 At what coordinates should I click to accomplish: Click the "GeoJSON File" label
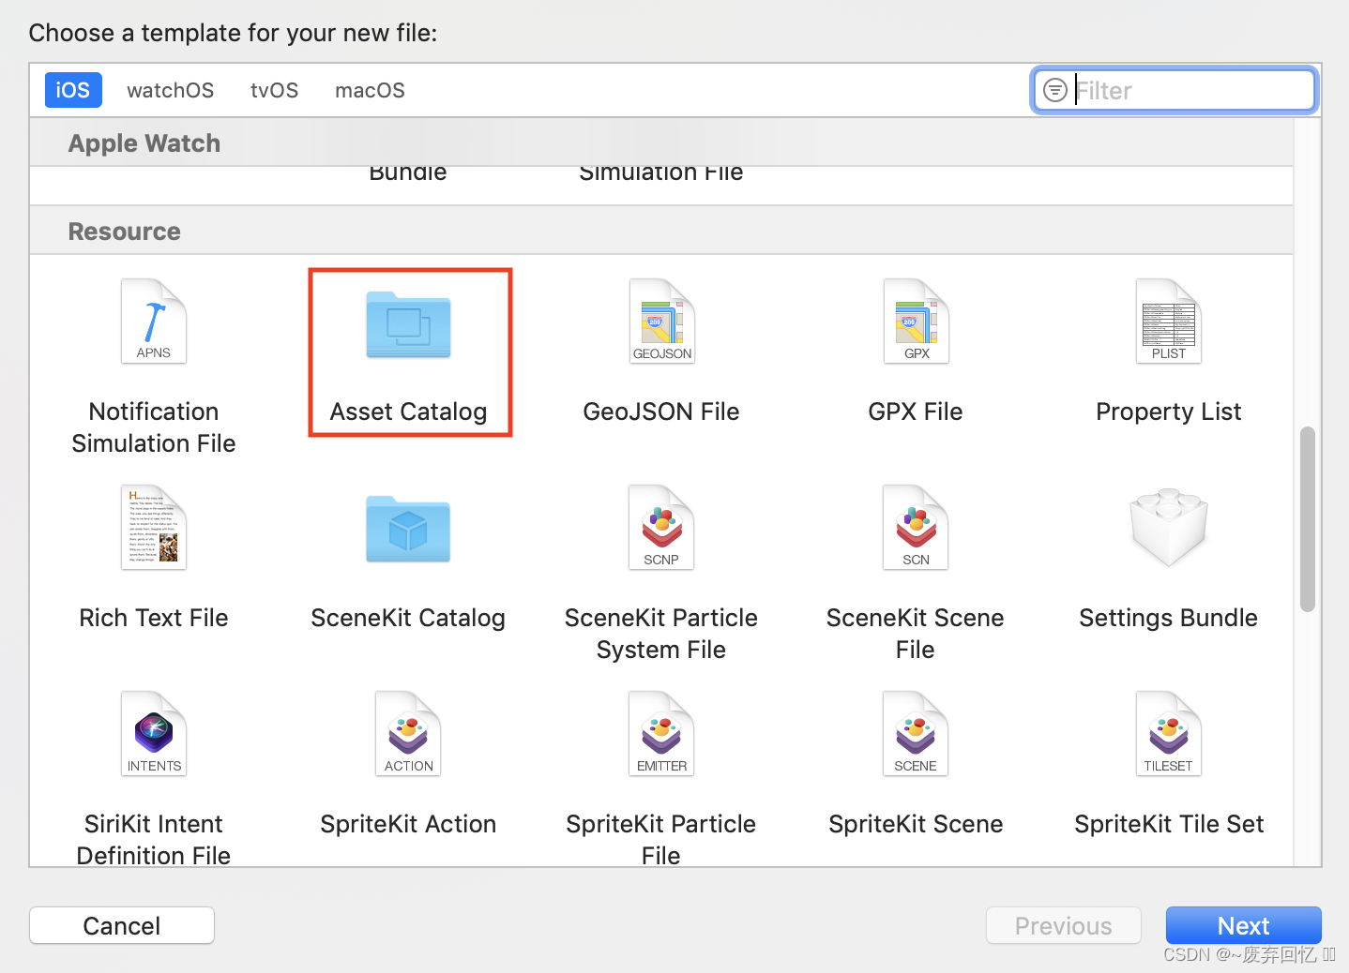click(x=661, y=412)
